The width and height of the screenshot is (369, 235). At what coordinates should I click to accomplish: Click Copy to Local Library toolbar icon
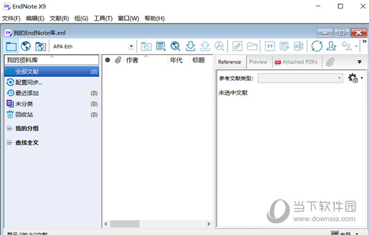tap(146, 46)
